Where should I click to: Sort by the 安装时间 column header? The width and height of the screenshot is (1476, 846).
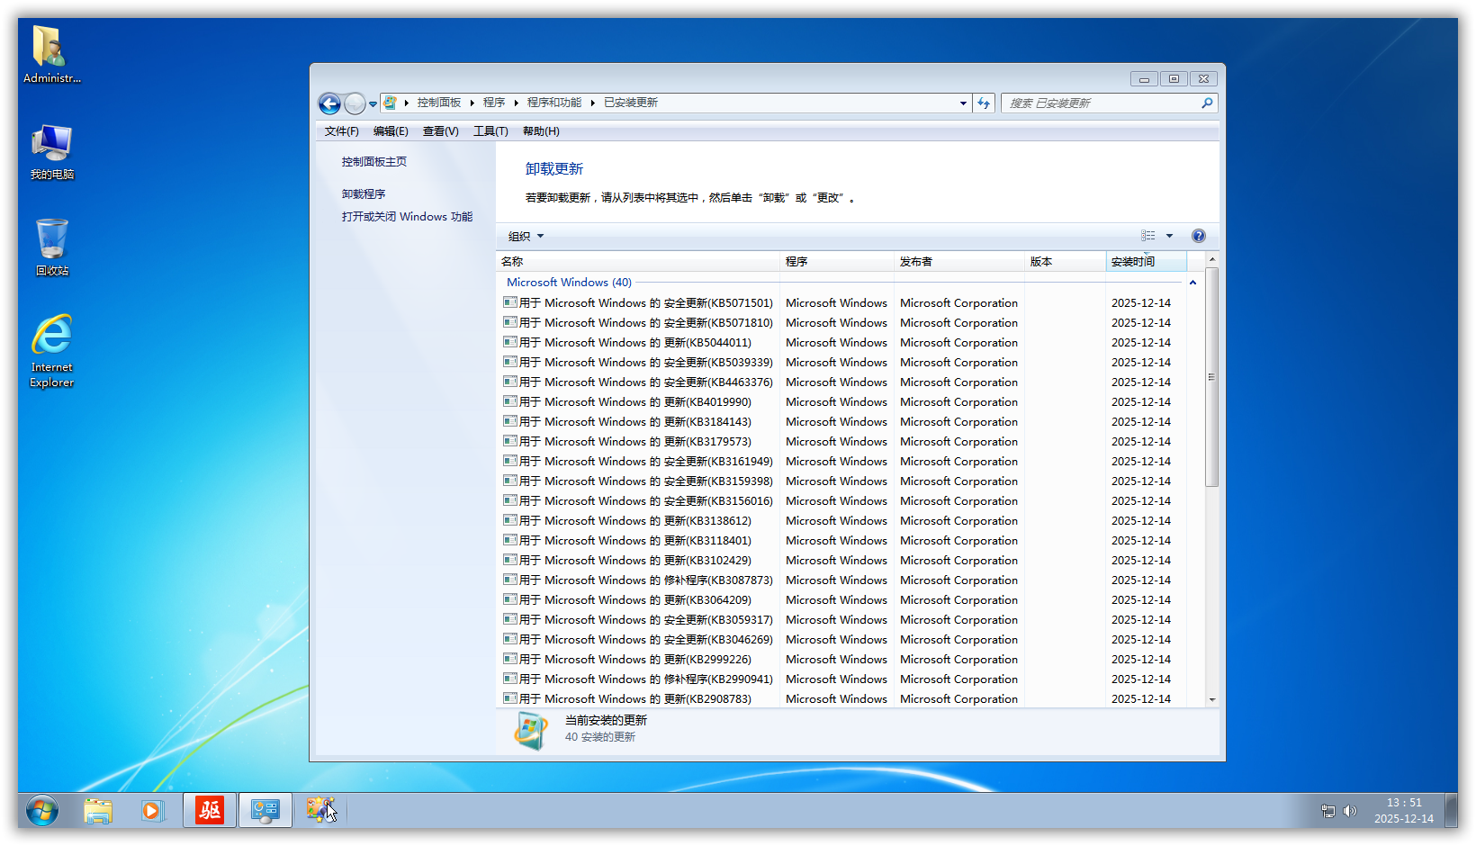coord(1147,262)
